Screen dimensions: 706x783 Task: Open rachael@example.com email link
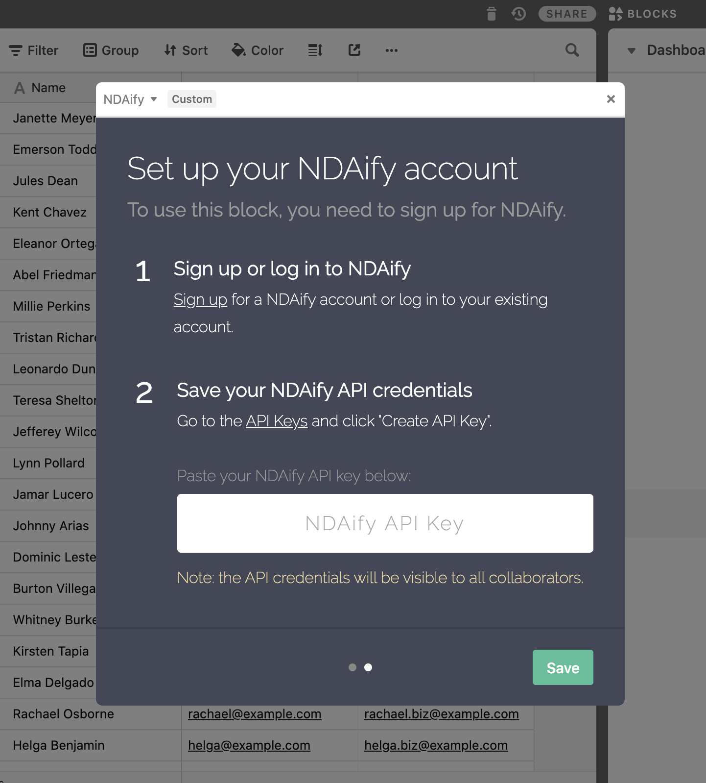[255, 714]
